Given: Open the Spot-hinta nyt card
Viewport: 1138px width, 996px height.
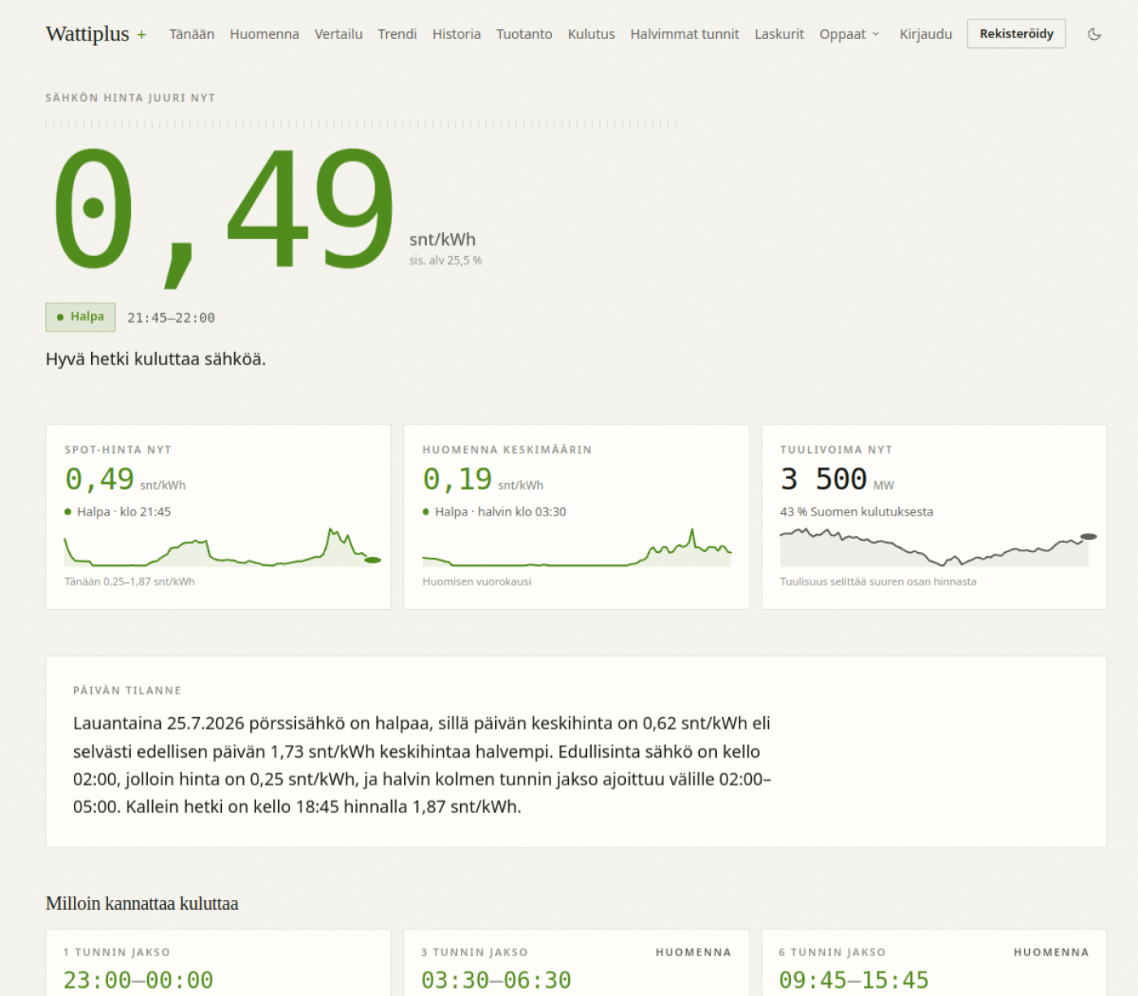Looking at the screenshot, I should (x=219, y=517).
